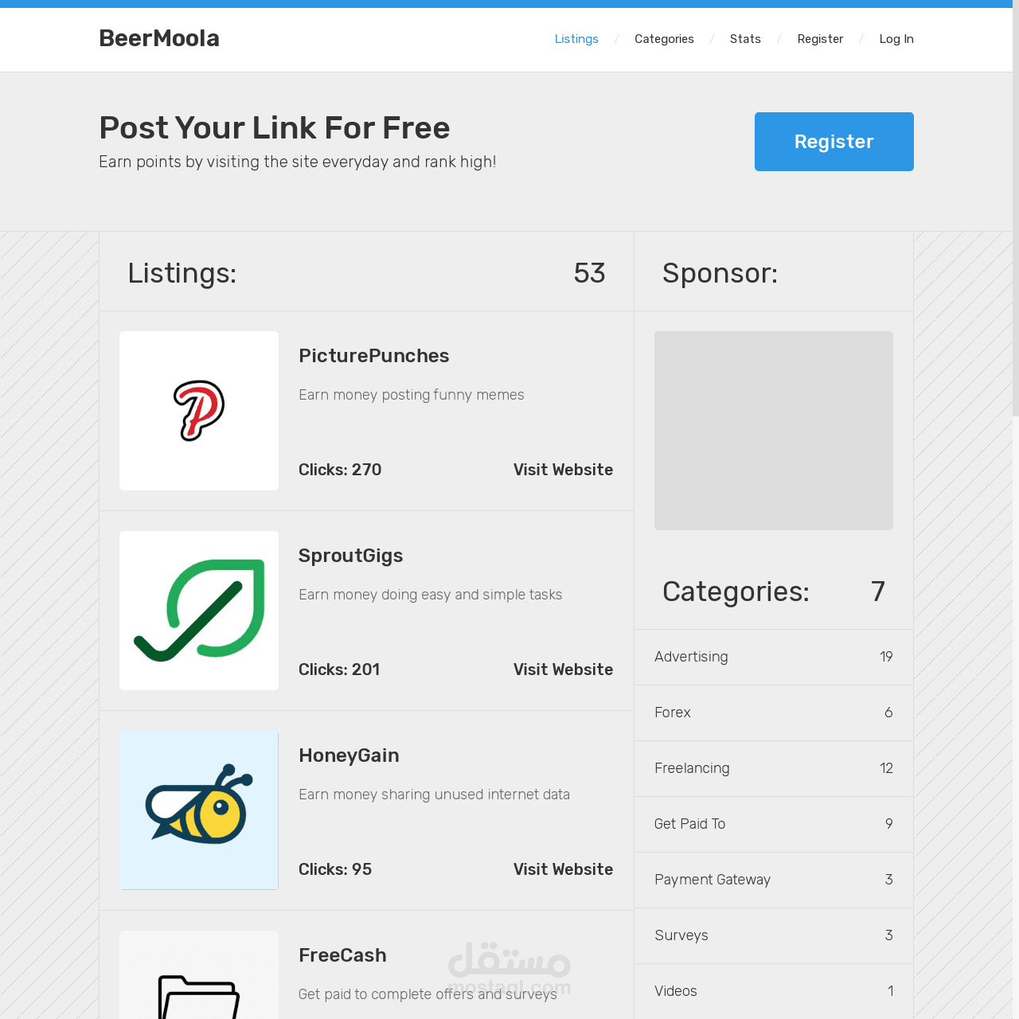The width and height of the screenshot is (1019, 1019).
Task: Visit Website for SproutGigs
Action: tap(563, 670)
